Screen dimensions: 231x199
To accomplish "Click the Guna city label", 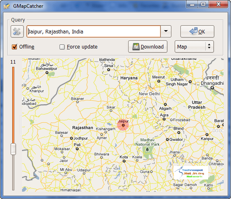I will point(144,172).
